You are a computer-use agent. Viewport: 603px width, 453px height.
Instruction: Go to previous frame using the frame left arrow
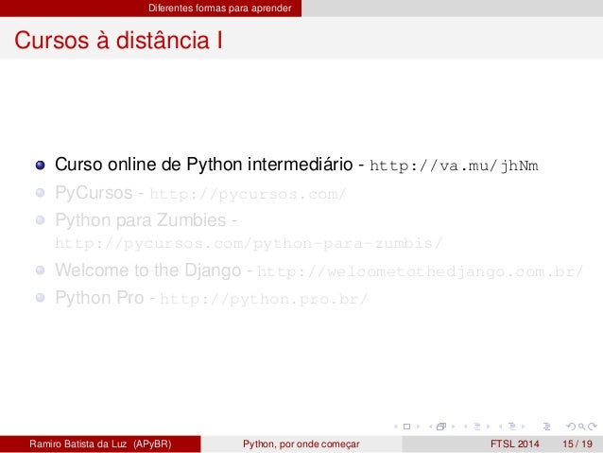431,427
